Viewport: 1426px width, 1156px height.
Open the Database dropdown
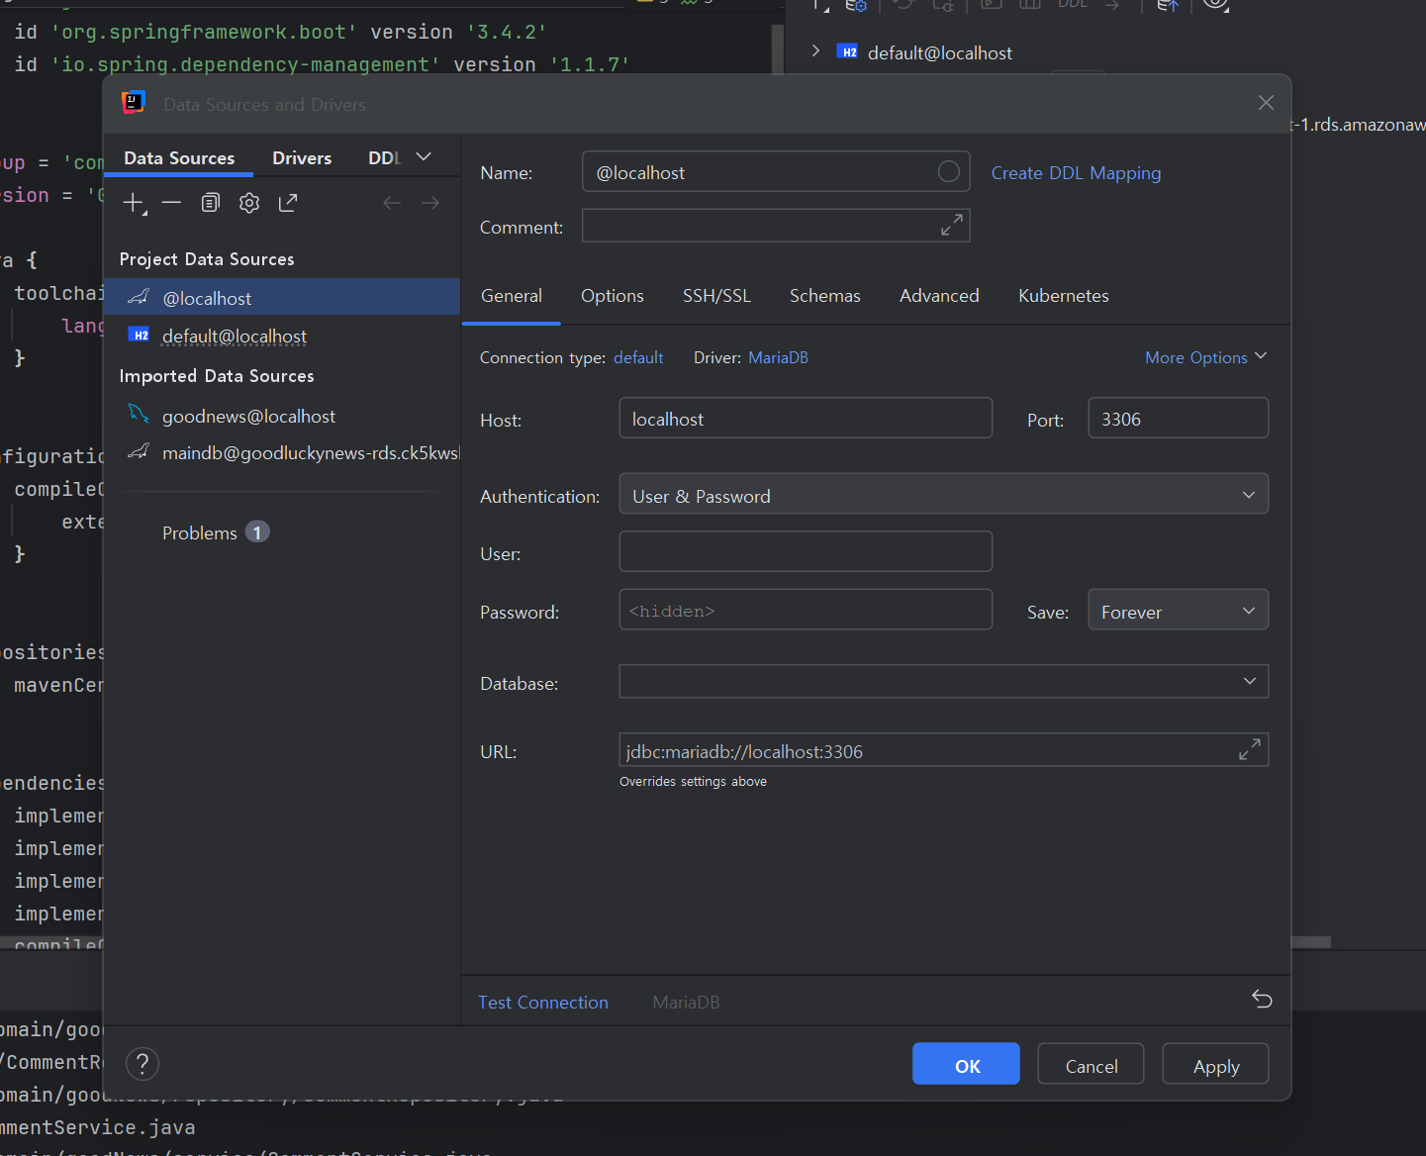(x=943, y=681)
